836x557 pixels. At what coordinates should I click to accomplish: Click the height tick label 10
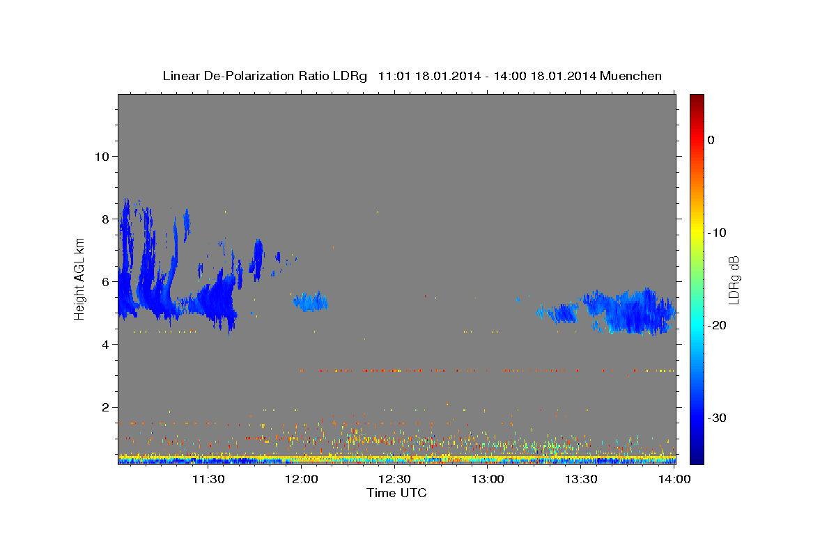tap(102, 156)
